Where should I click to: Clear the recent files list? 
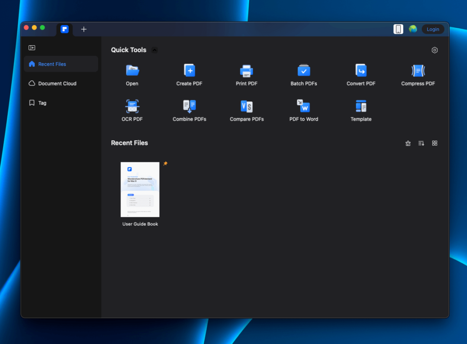pos(408,143)
